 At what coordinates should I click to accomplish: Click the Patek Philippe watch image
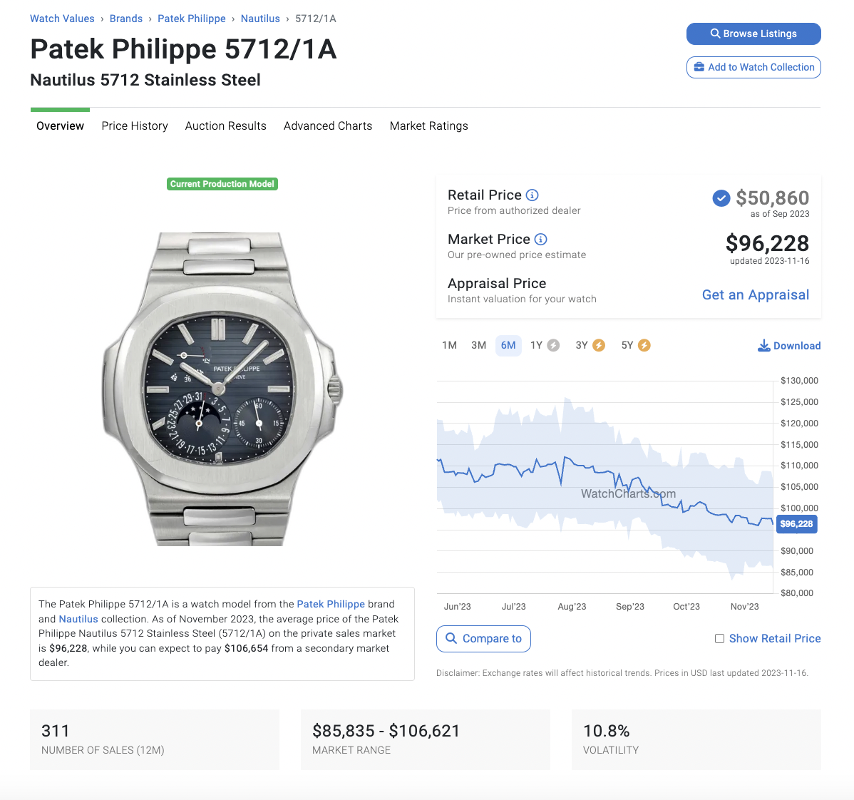[x=222, y=389]
